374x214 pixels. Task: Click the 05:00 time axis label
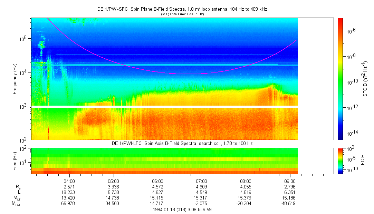point(114,181)
